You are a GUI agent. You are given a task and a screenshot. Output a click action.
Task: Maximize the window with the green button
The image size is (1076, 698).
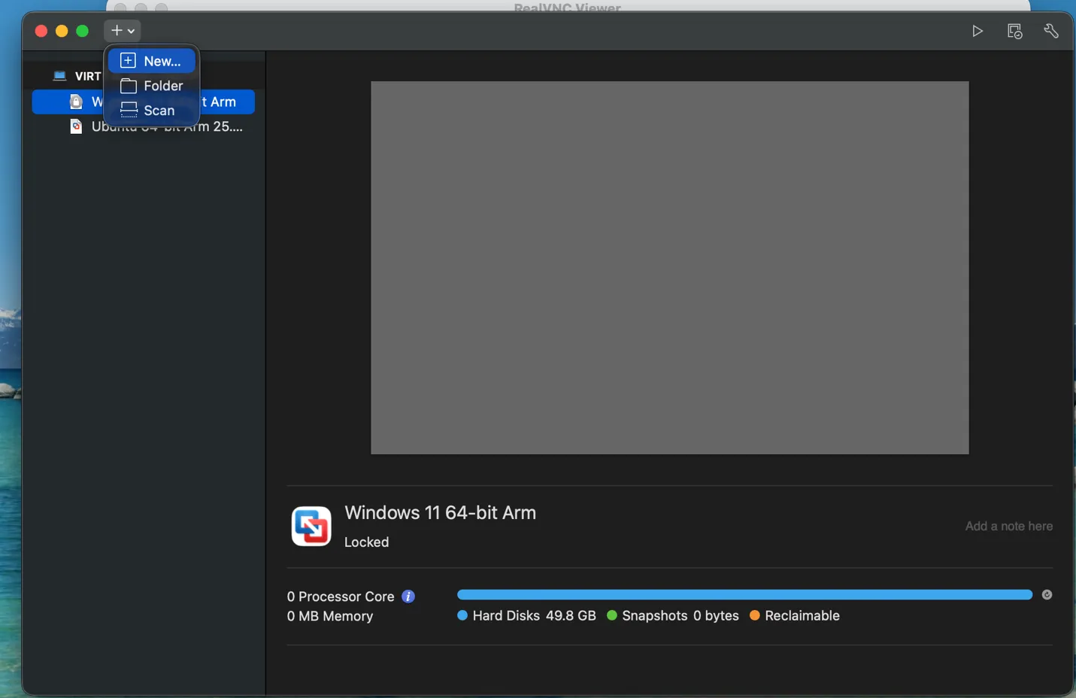pyautogui.click(x=83, y=31)
